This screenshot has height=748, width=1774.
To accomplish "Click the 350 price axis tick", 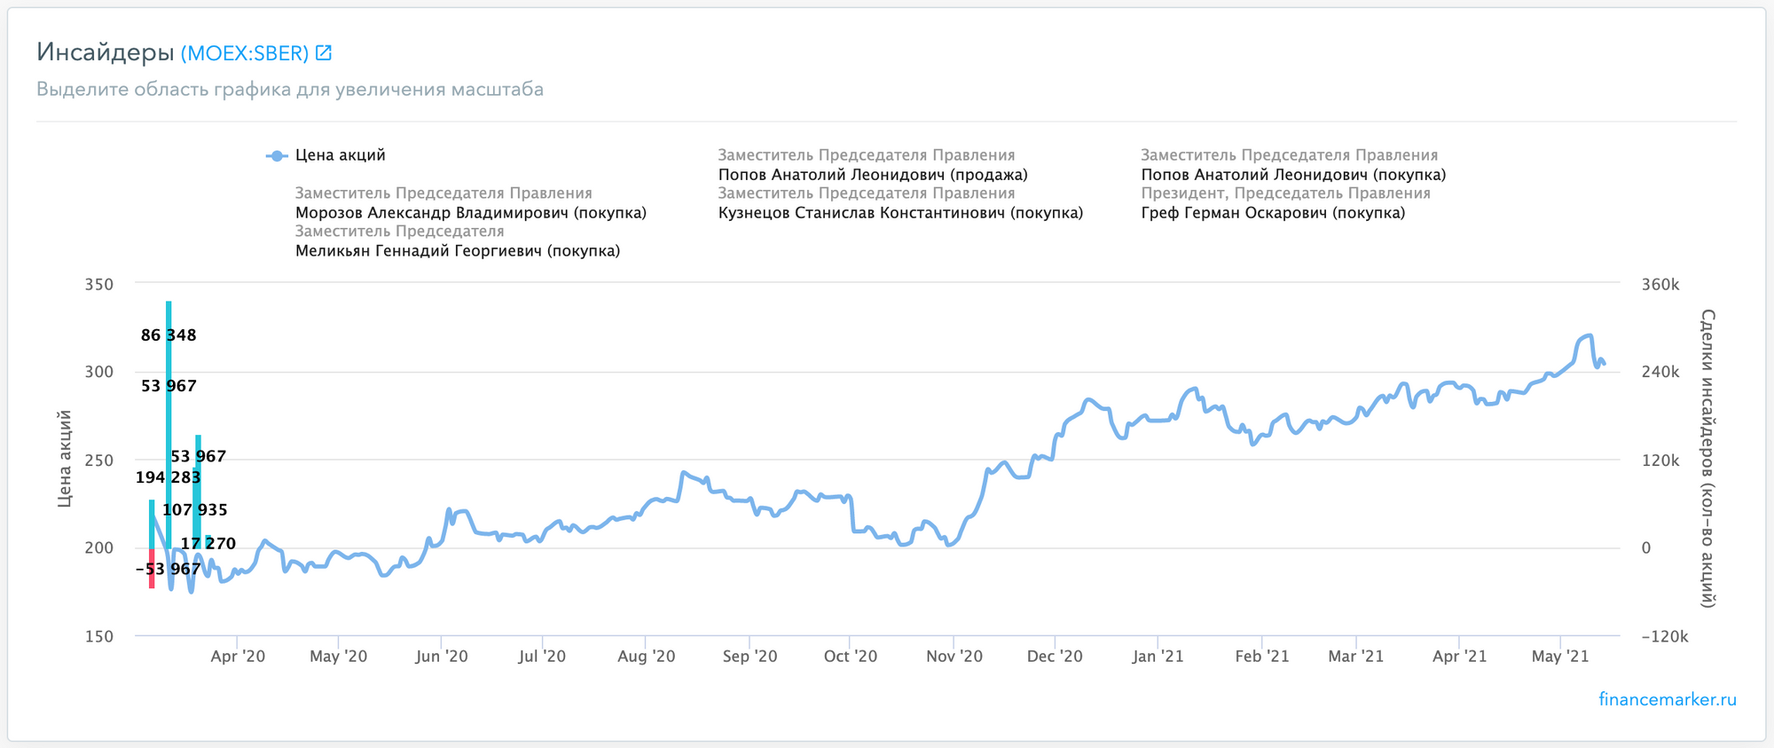I will tap(99, 285).
